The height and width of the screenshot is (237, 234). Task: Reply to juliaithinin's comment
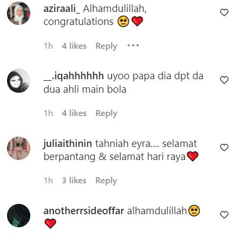(106, 181)
